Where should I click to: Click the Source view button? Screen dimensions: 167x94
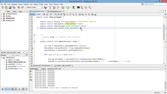32,14
